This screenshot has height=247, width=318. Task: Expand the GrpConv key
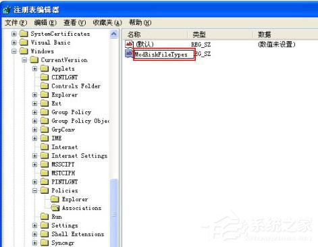(34, 130)
